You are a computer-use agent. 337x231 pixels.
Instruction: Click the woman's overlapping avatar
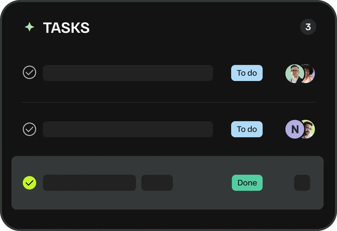[309, 73]
